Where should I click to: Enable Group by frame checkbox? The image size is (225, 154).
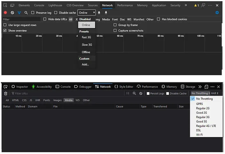(x=115, y=25)
